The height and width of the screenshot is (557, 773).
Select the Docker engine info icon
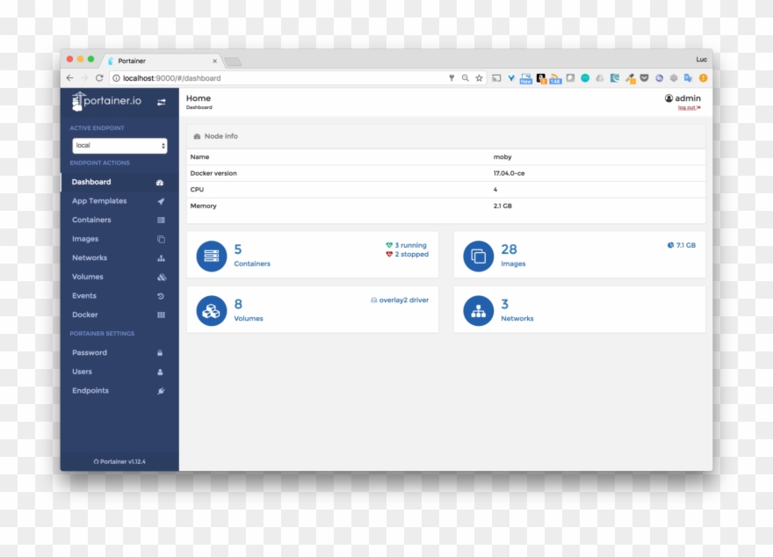click(161, 314)
